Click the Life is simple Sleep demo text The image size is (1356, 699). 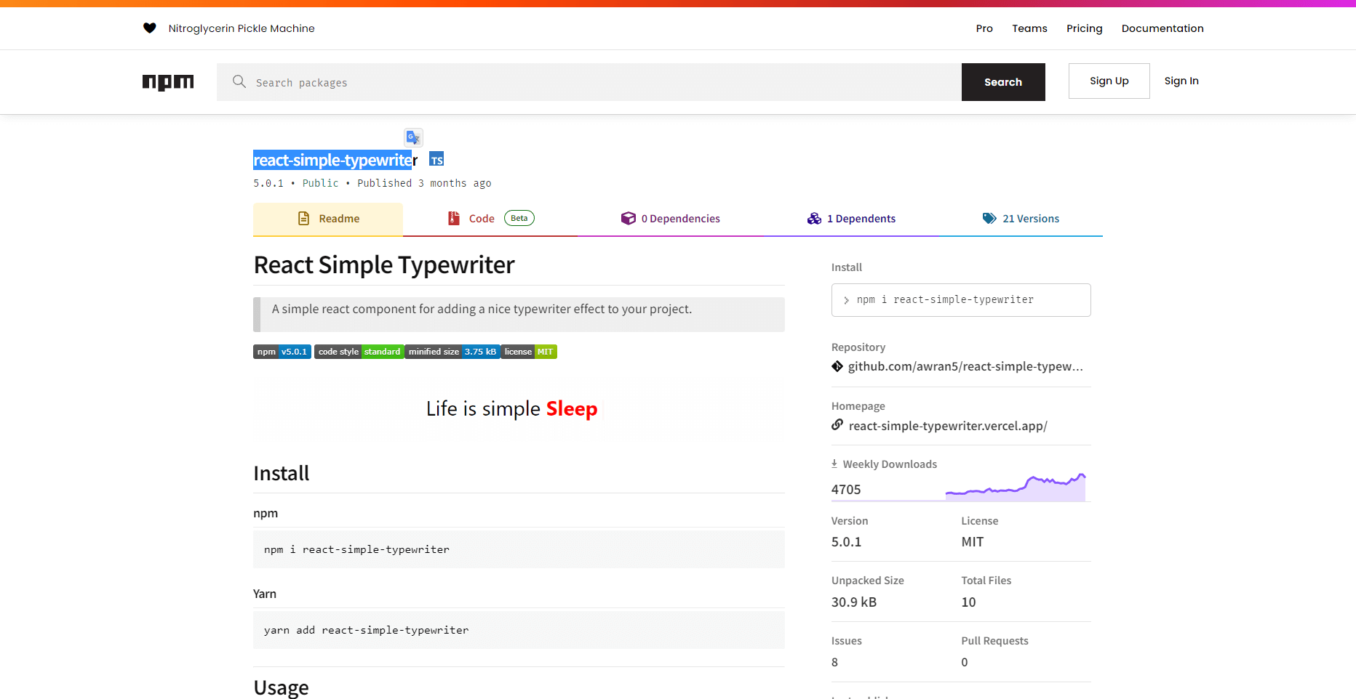[512, 408]
